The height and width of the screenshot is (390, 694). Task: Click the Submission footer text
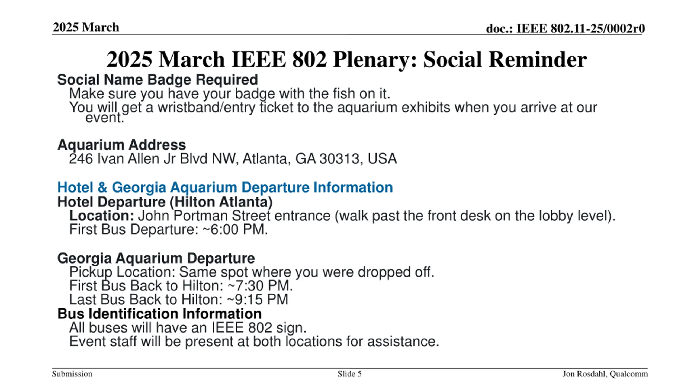coord(72,374)
